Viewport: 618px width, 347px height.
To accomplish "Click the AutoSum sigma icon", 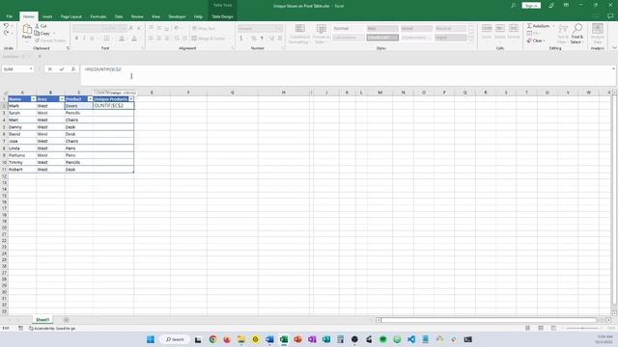I will 529,26.
